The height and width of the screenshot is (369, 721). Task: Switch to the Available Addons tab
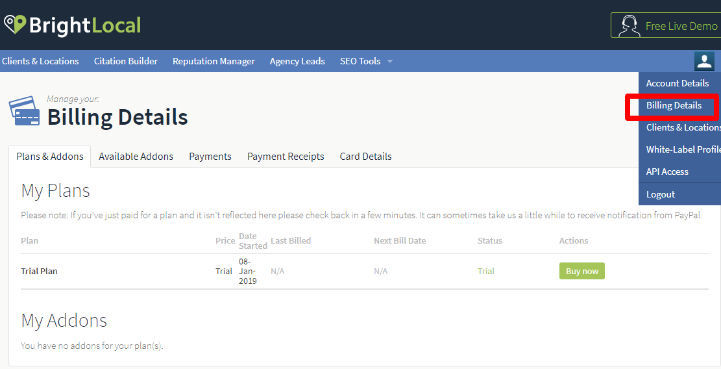click(x=136, y=157)
